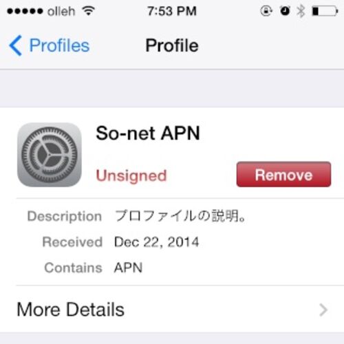Tap the So-net APN settings gear icon
Viewport: 344px width, 344px height.
[50, 155]
